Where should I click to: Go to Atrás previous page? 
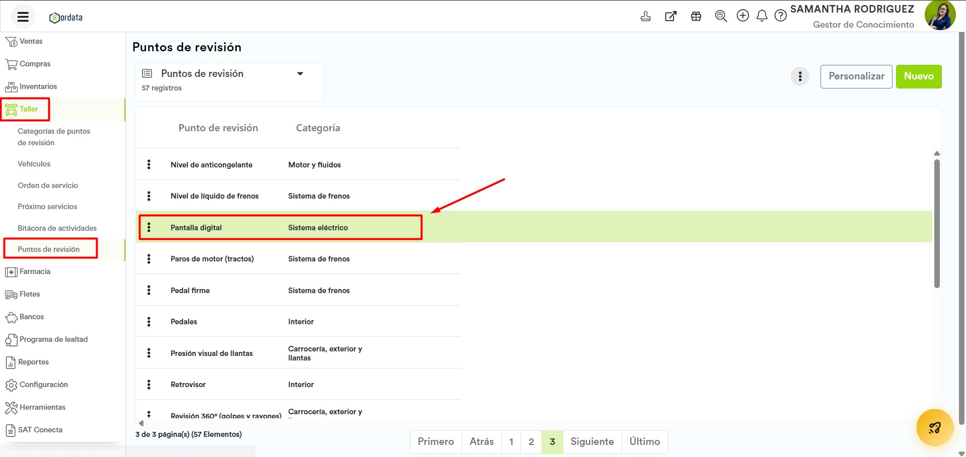pos(482,441)
